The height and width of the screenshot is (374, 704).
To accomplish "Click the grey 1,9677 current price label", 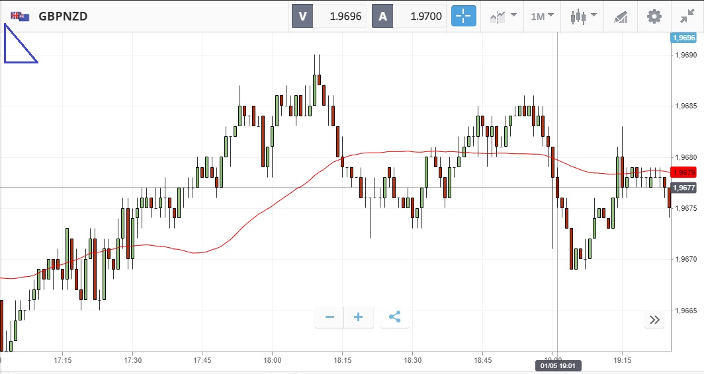I will 682,188.
